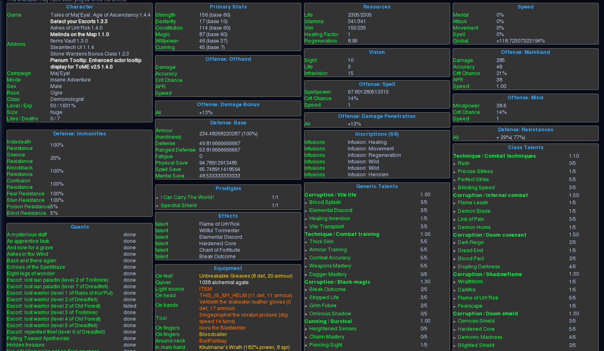Select the 'Erupting Darkness' talent

(x=479, y=267)
